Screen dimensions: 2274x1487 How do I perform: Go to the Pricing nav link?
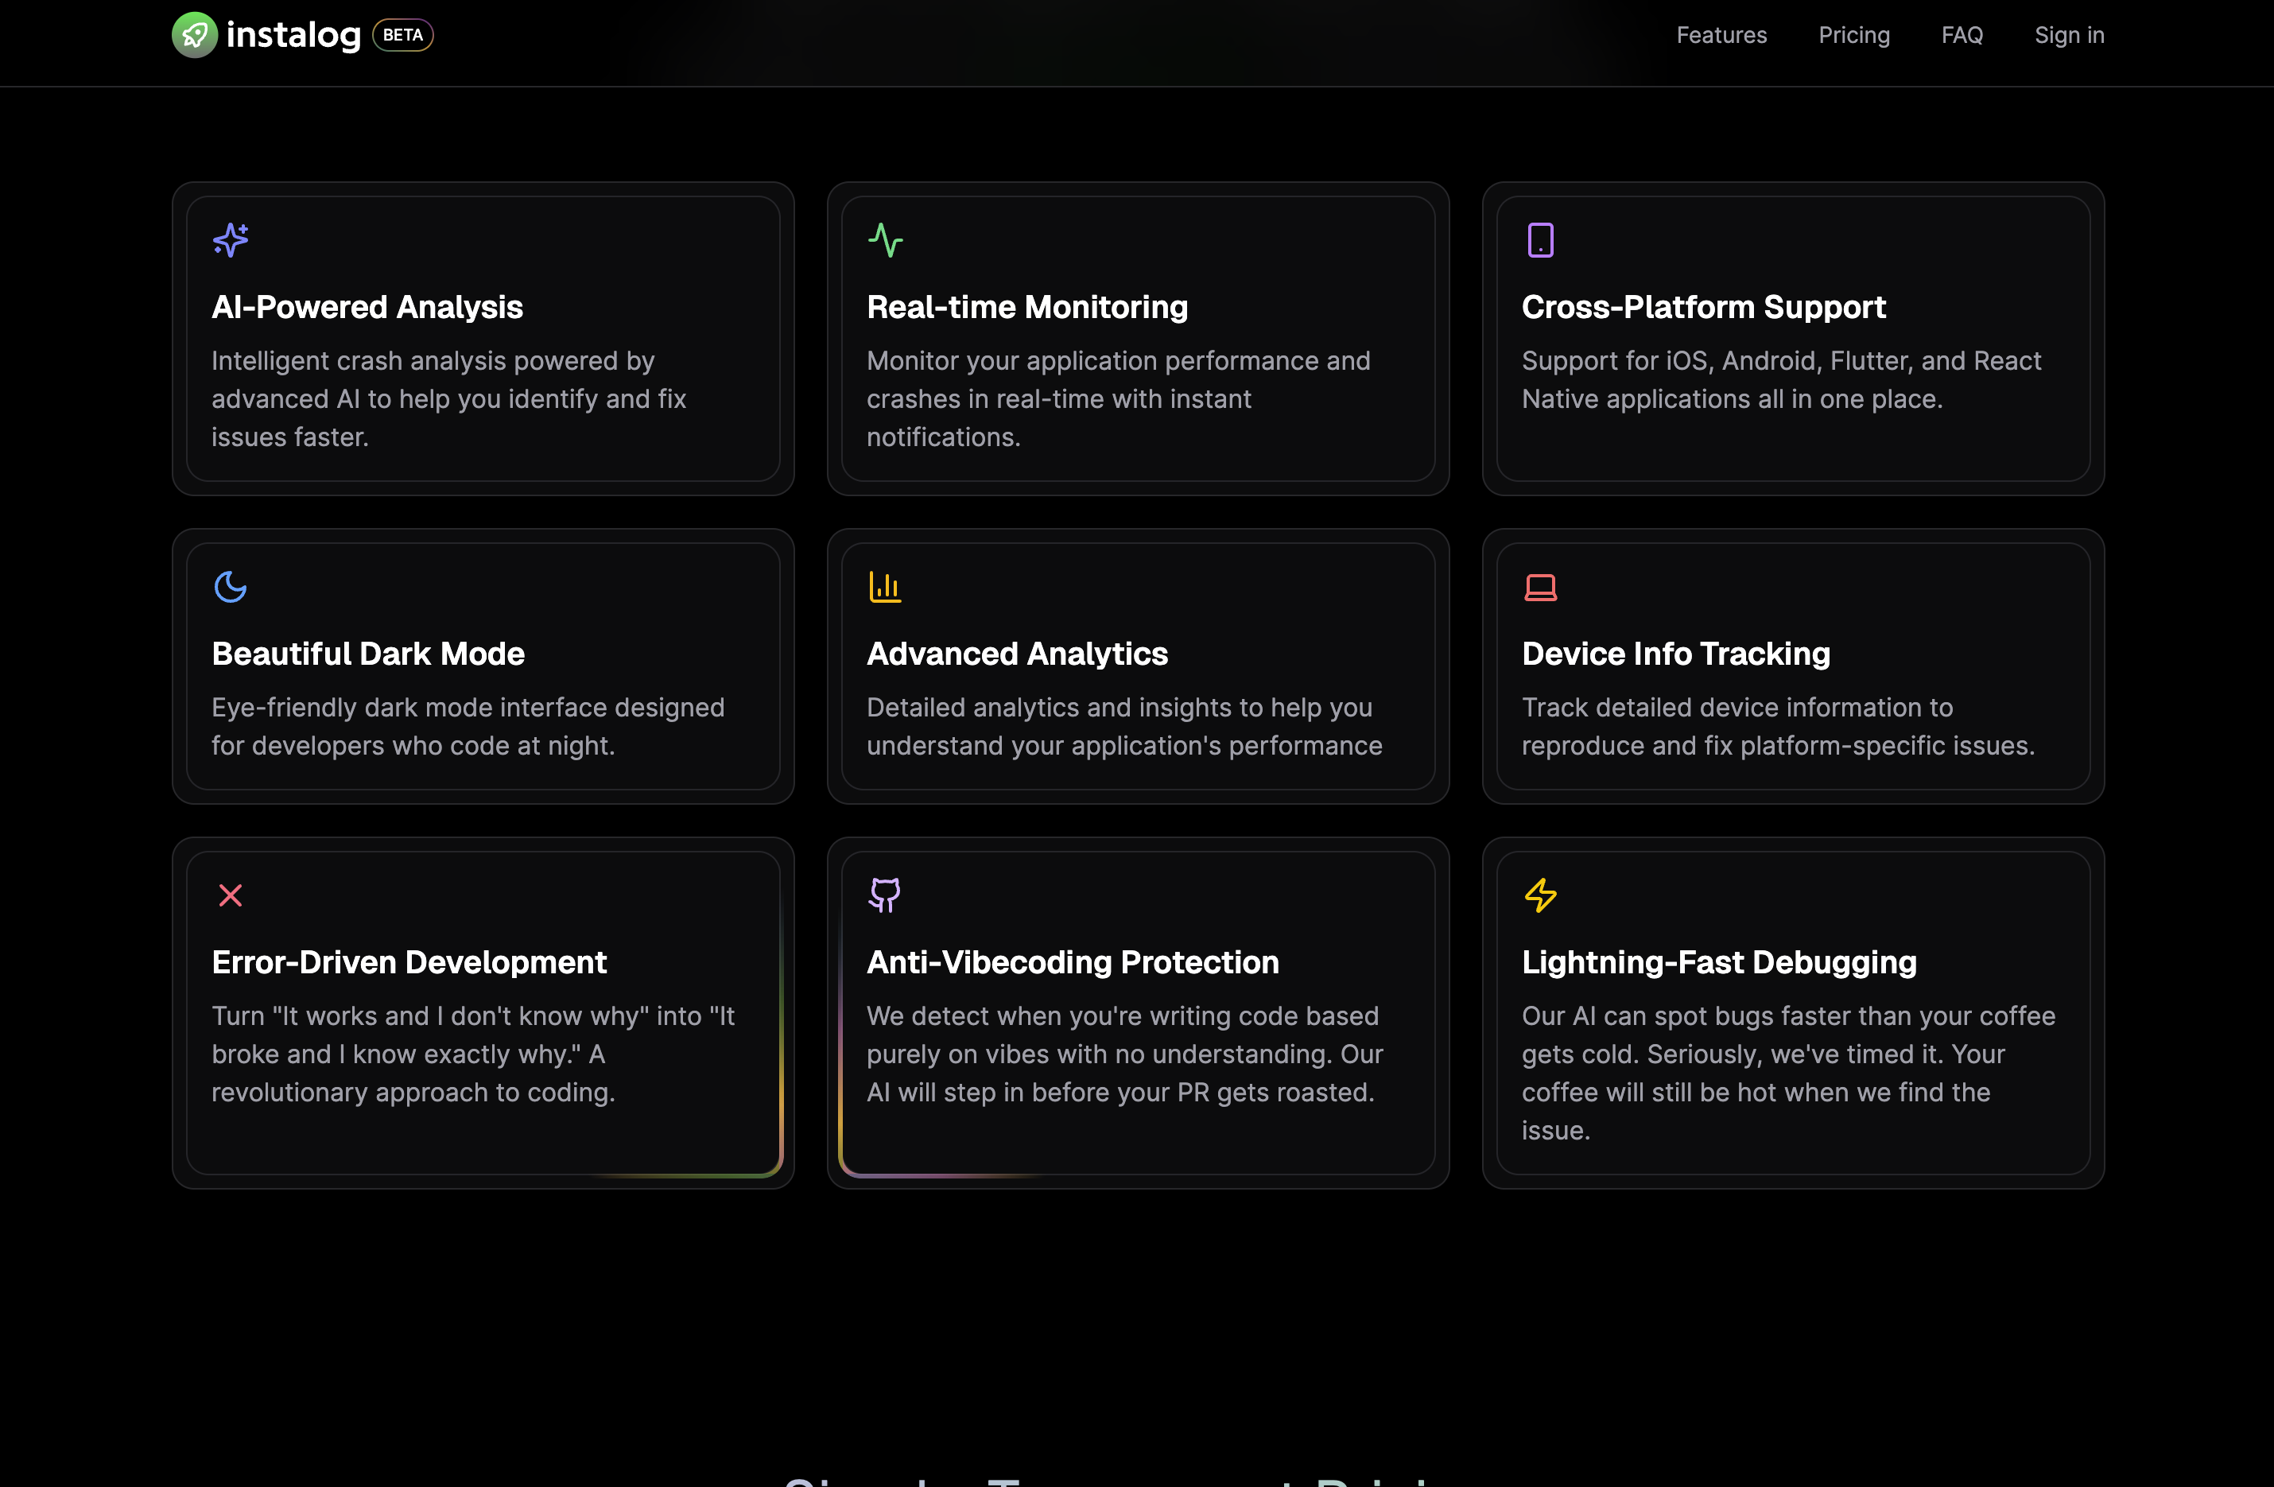point(1853,35)
